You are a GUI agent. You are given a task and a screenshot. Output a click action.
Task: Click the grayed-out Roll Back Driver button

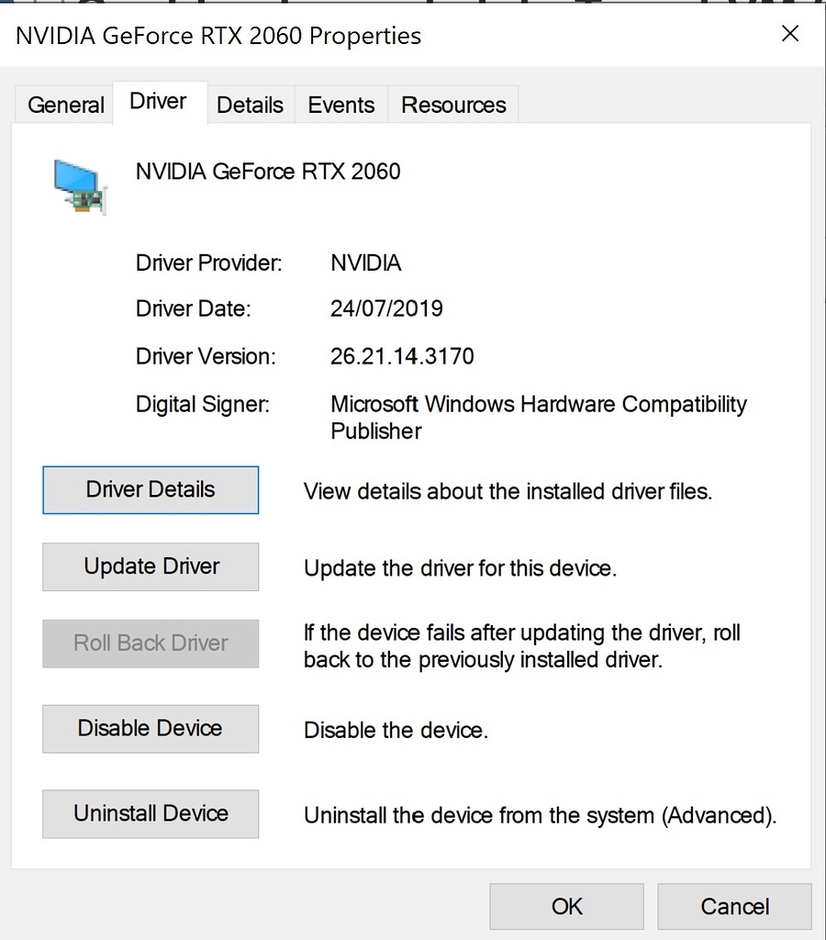click(150, 643)
